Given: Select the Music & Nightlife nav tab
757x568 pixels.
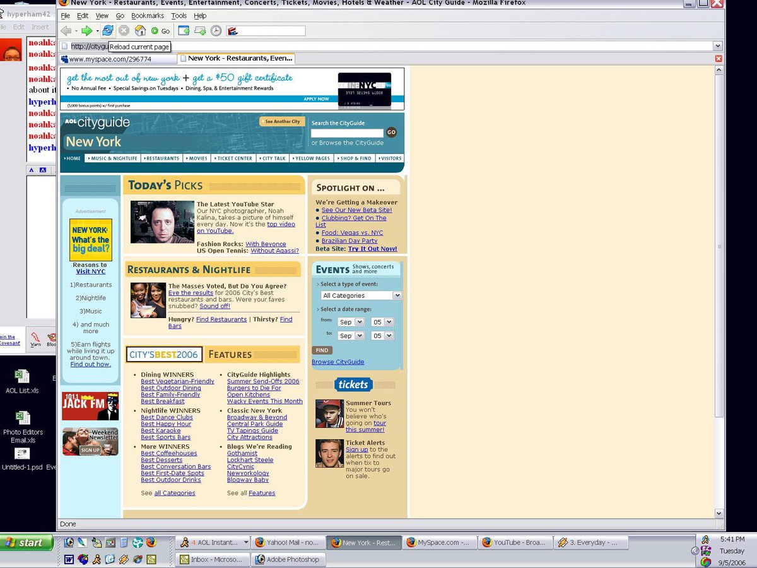Looking at the screenshot, I should coord(113,158).
